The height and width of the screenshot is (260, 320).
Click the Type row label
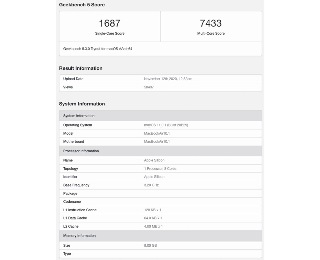pos(67,254)
